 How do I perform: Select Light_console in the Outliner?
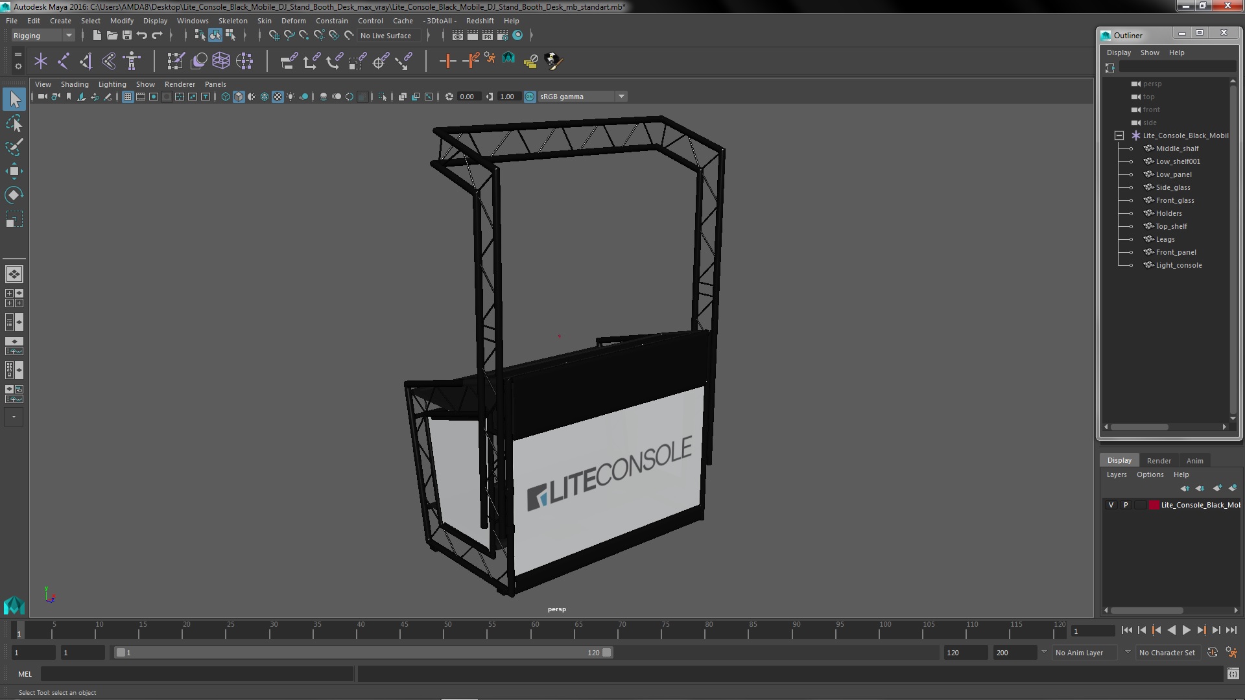click(x=1178, y=265)
